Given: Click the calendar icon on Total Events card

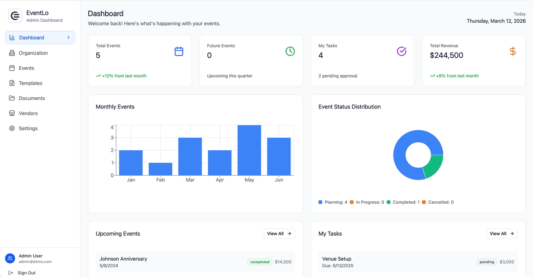Looking at the screenshot, I should pos(179,51).
